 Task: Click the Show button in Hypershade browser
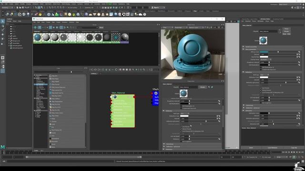coord(101,28)
